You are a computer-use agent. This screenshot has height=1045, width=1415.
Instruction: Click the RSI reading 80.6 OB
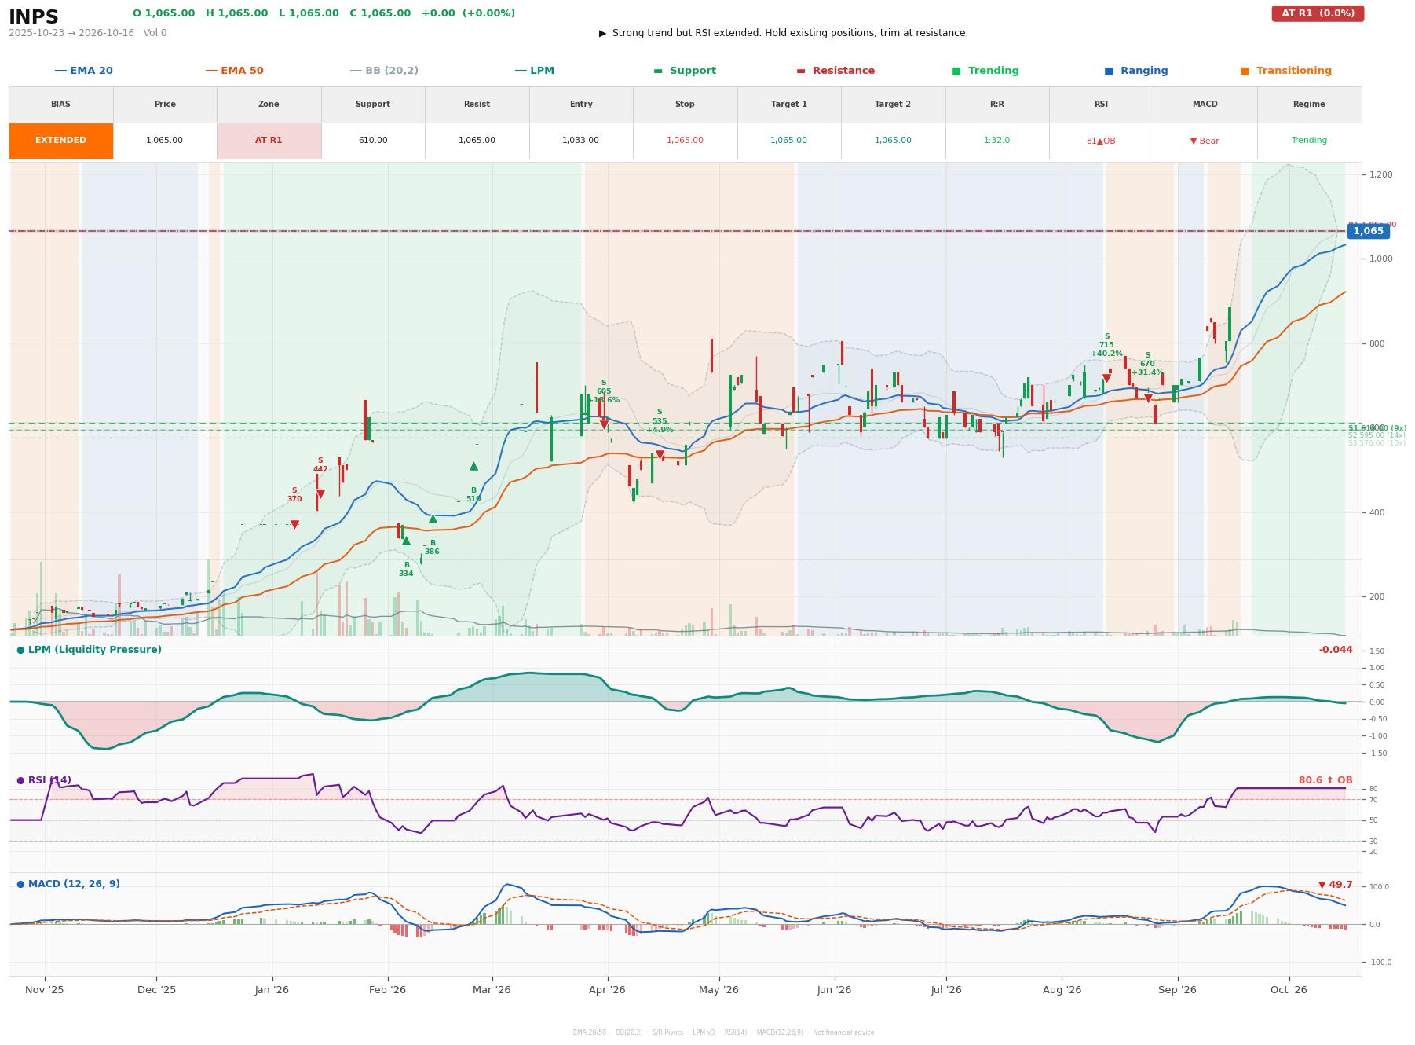[1325, 780]
